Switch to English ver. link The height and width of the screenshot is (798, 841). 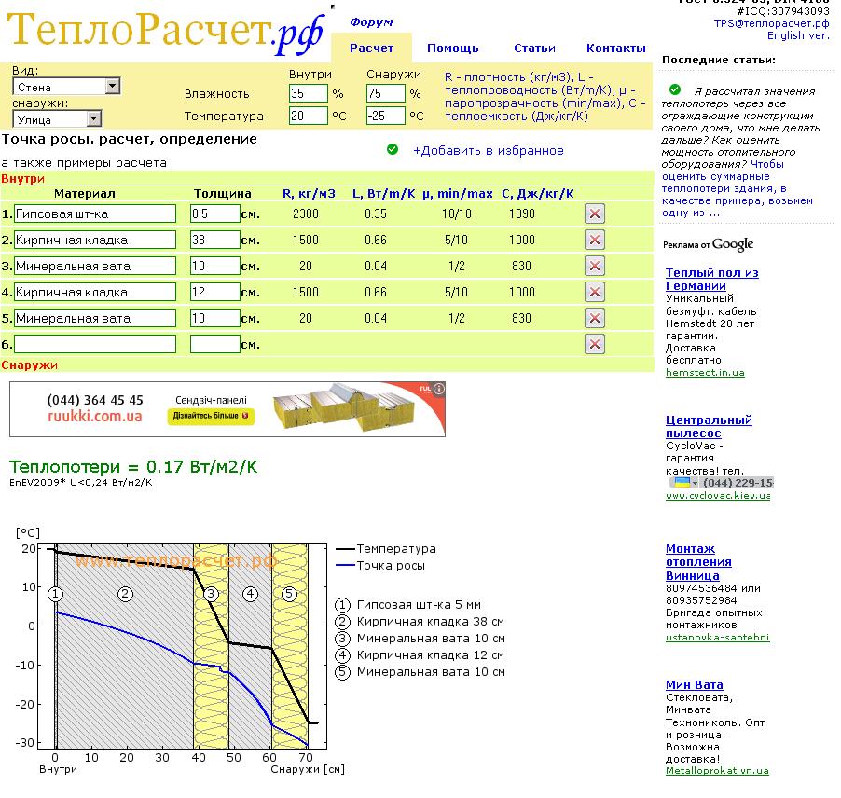798,36
